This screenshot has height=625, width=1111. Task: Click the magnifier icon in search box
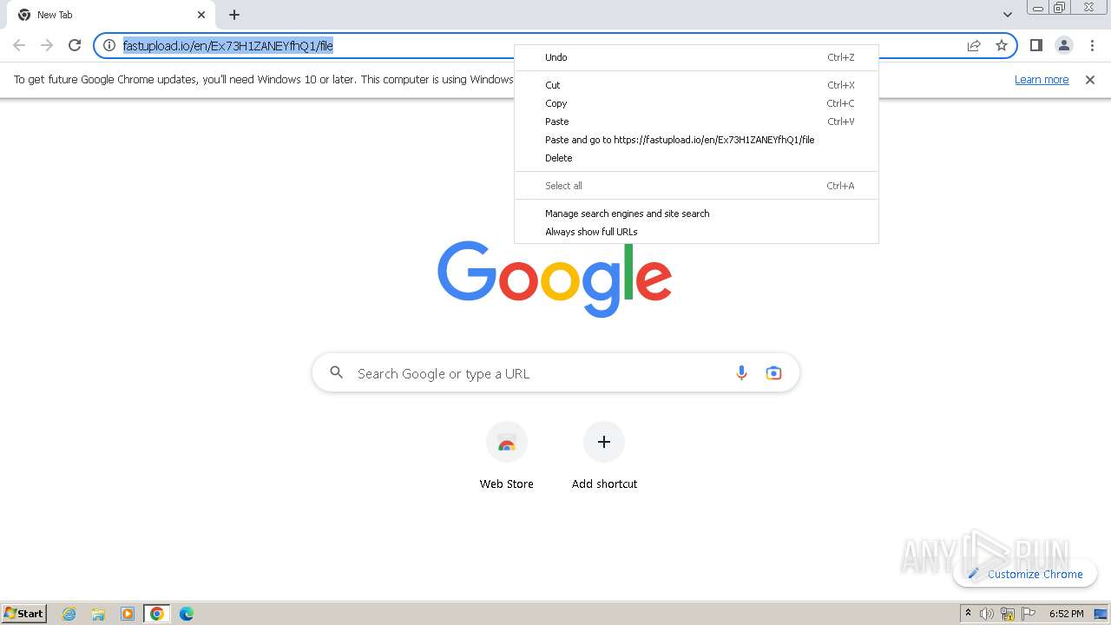[336, 373]
